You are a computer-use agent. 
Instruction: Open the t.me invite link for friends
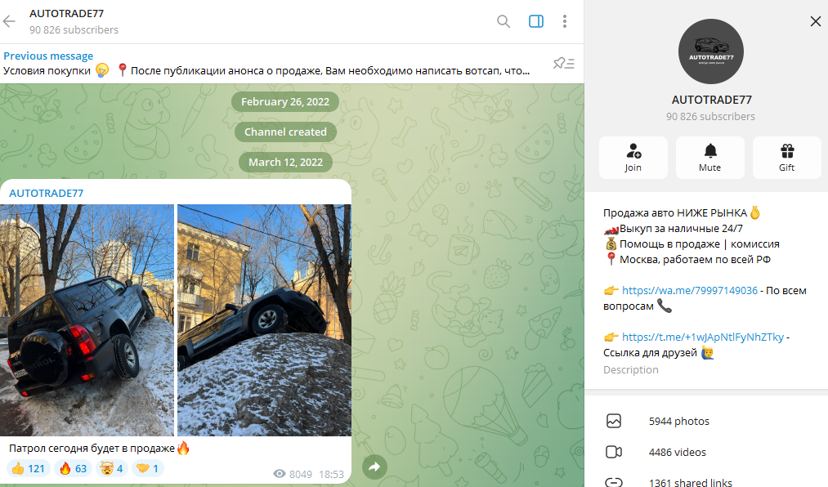tap(702, 337)
